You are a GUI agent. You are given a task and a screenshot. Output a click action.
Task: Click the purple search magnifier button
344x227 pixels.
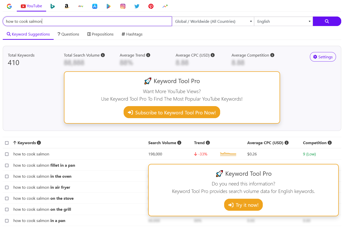click(327, 21)
